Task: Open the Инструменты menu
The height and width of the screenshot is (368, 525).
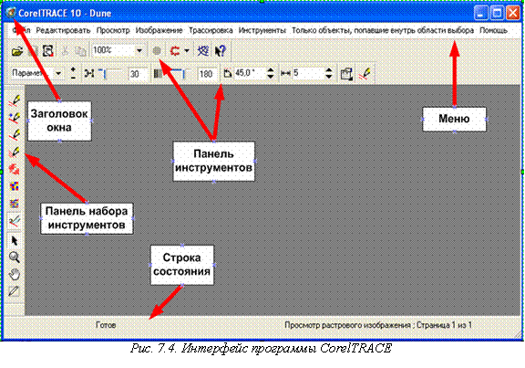Action: coord(262,30)
